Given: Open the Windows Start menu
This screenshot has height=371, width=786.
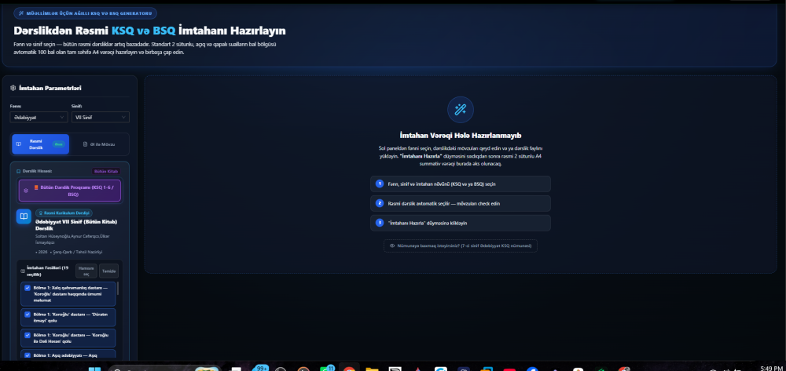Looking at the screenshot, I should 94,369.
